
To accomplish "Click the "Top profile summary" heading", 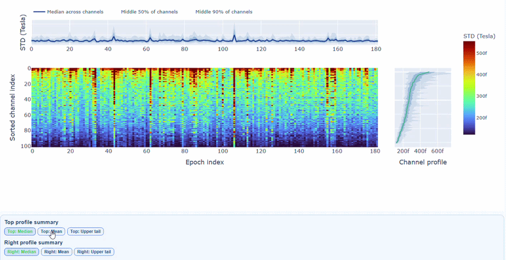I will click(x=31, y=222).
